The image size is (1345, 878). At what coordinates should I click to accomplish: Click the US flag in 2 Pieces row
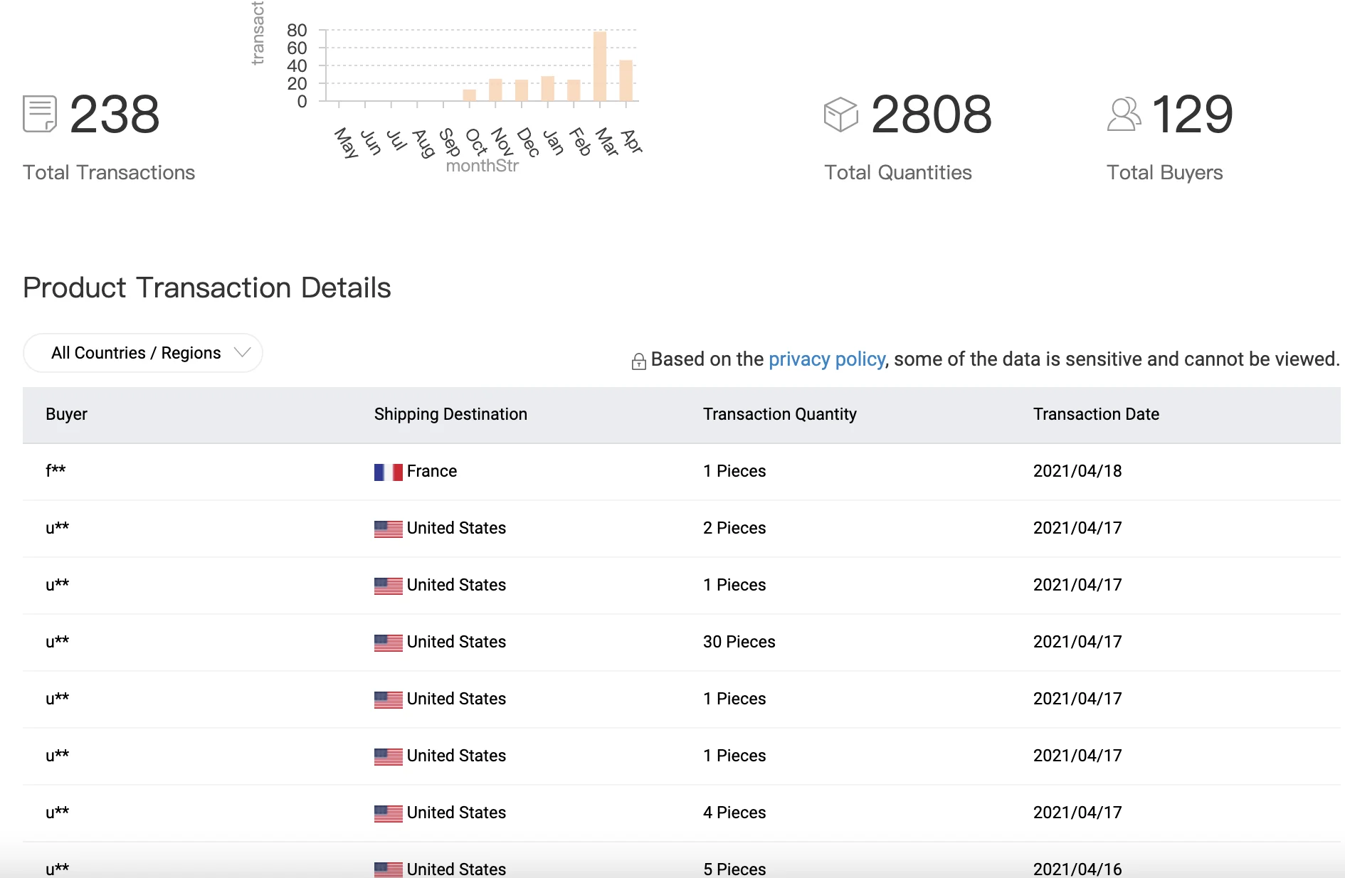pos(388,529)
